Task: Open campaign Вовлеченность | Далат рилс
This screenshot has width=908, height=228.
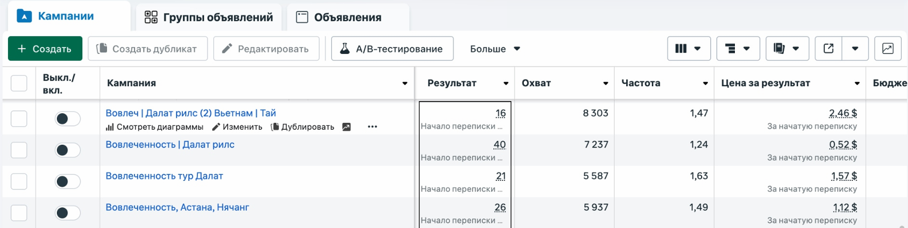Action: click(170, 144)
